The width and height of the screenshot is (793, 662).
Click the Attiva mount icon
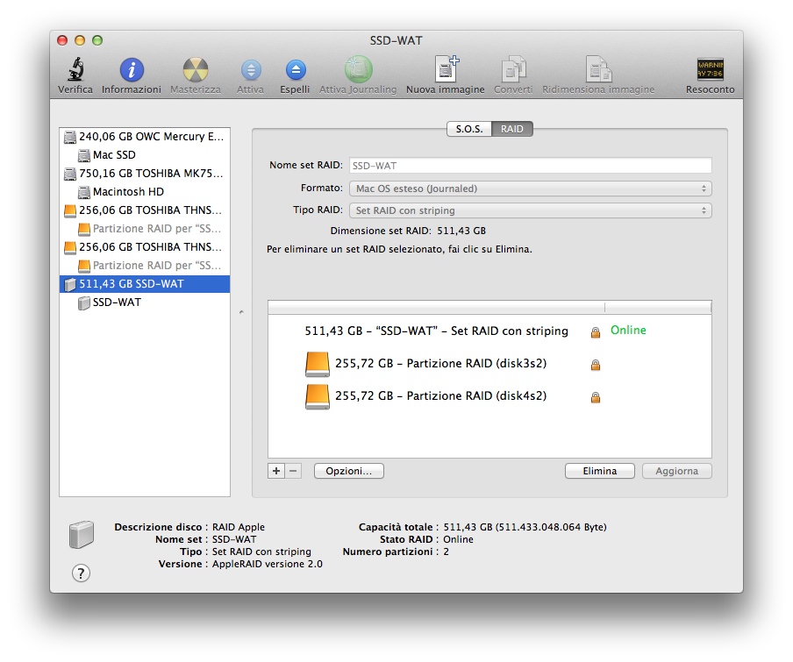point(251,70)
